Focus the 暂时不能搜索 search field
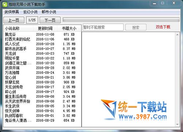The image size is (183, 132). click(x=103, y=27)
